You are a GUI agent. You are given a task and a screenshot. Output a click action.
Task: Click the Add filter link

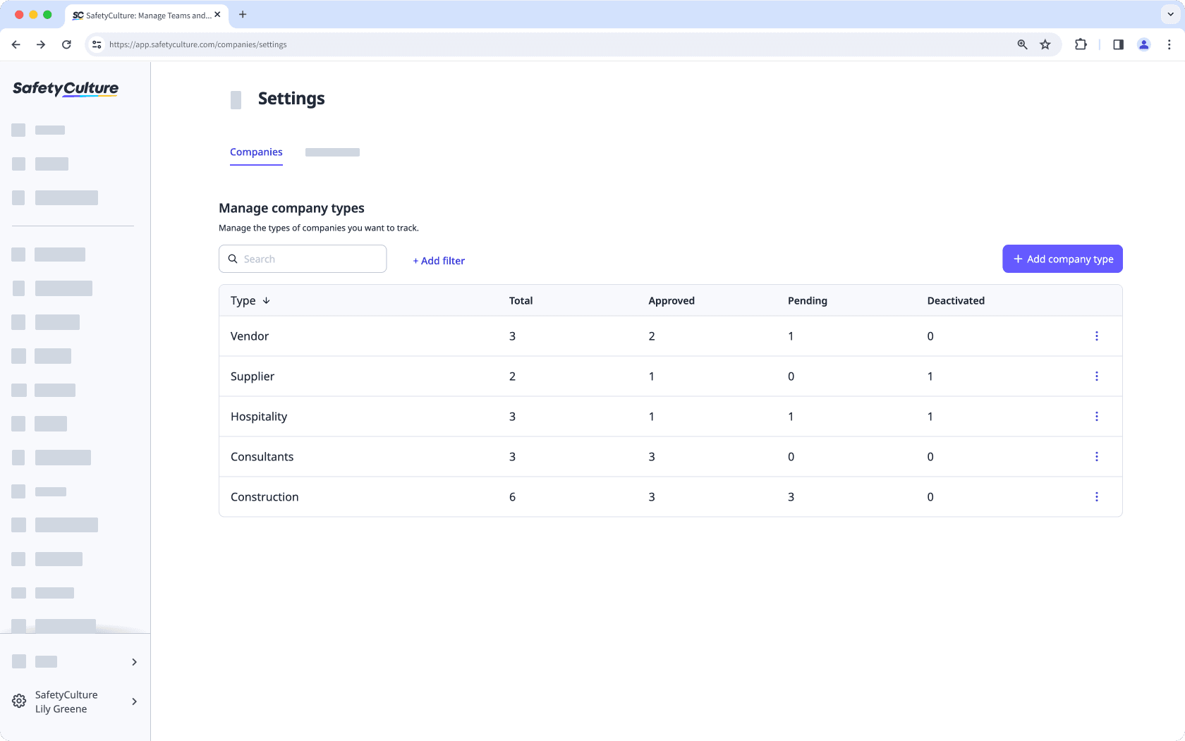(x=439, y=261)
